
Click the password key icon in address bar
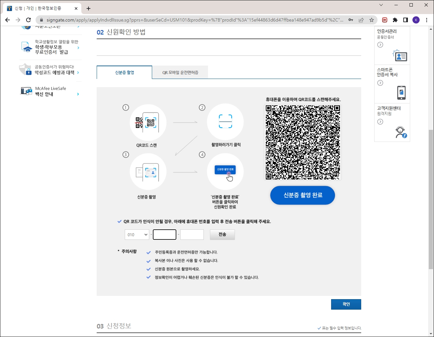click(350, 20)
